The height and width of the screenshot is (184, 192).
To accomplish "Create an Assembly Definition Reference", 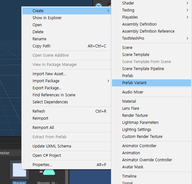I will point(151,31).
